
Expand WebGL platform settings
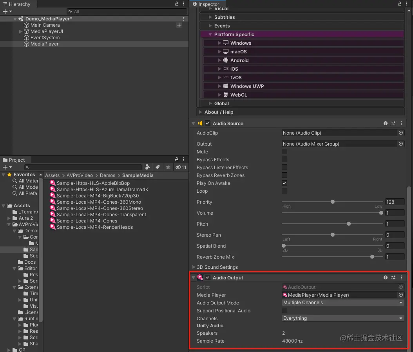(220, 95)
